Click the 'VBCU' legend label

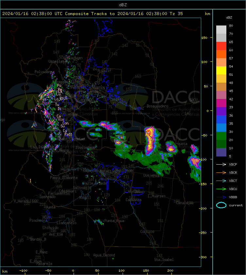coord(233,189)
